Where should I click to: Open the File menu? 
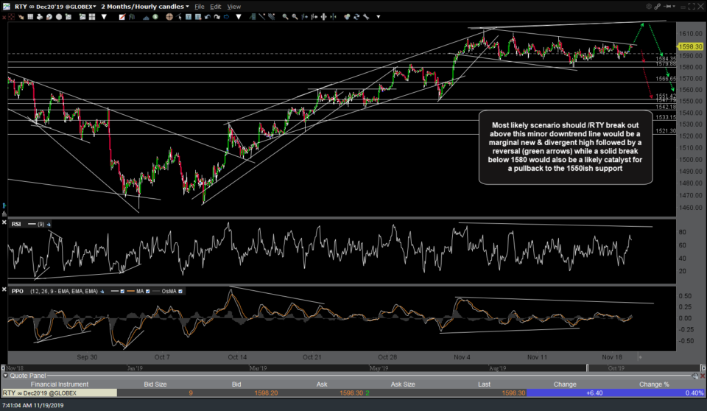[198, 6]
